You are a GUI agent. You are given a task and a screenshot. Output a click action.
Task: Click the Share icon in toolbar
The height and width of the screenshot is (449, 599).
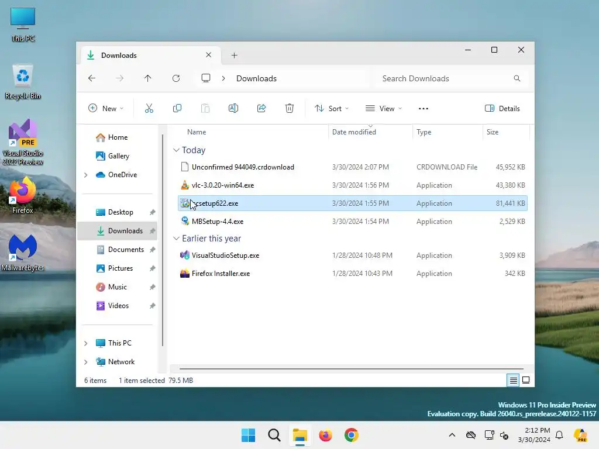(261, 108)
